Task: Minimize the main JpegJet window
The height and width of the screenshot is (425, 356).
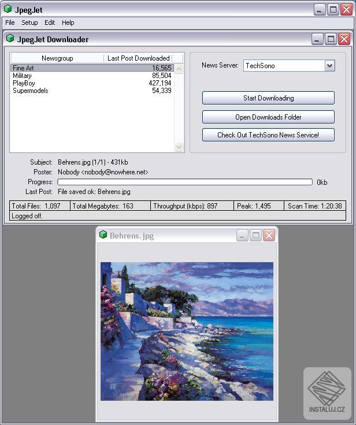Action: coord(320,10)
